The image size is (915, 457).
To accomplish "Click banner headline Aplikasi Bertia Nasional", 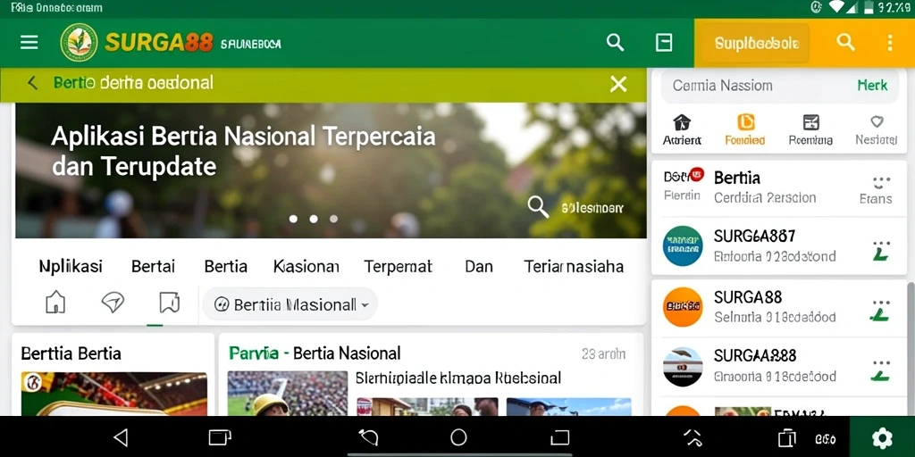I will click(x=243, y=151).
